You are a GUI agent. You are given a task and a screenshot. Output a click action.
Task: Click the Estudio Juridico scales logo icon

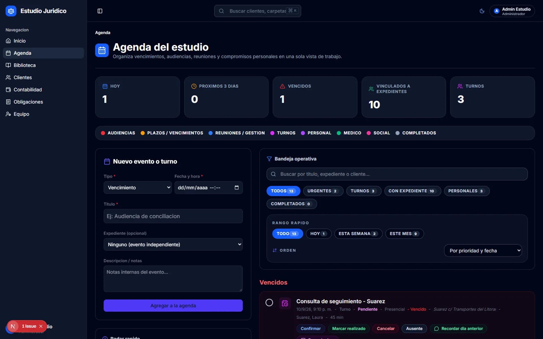pos(11,11)
